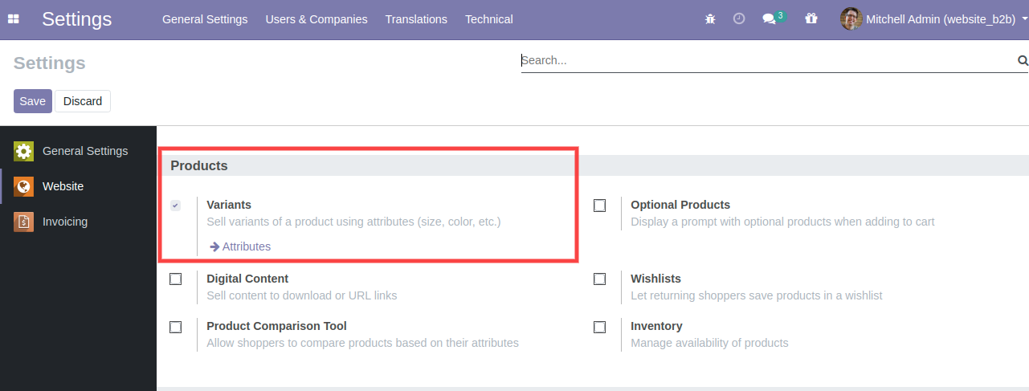The width and height of the screenshot is (1029, 391).
Task: Click the Inventory setting title
Action: coord(656,326)
